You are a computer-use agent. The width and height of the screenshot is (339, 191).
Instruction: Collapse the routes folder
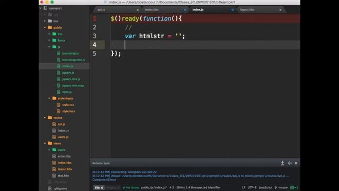[44, 118]
